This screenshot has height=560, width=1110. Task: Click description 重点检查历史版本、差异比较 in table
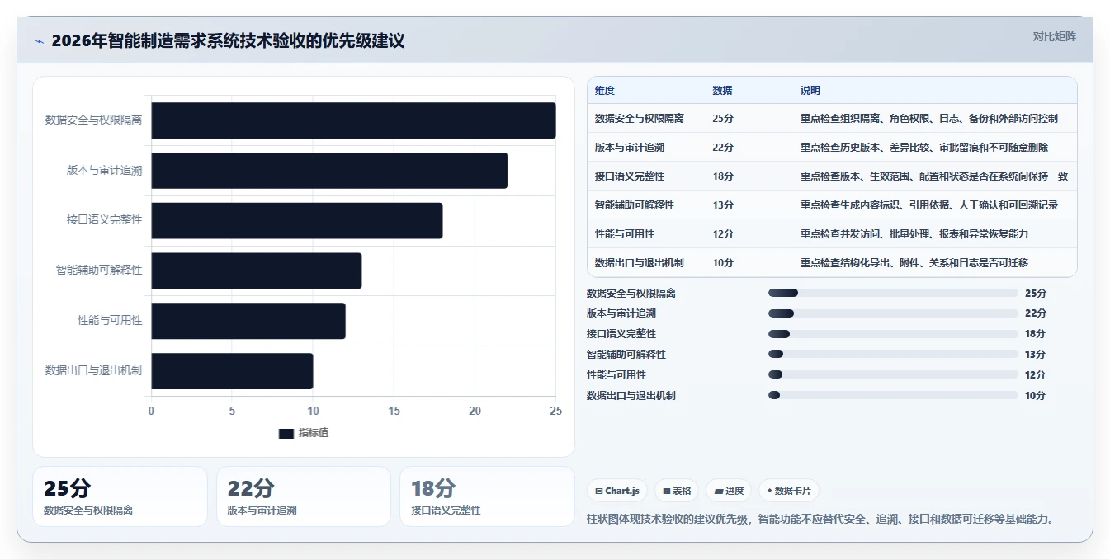924,148
